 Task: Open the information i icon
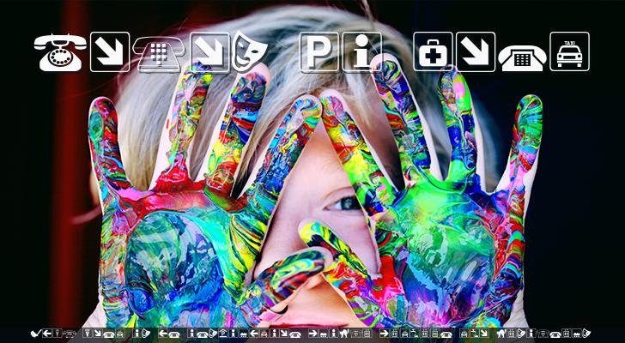(361, 51)
